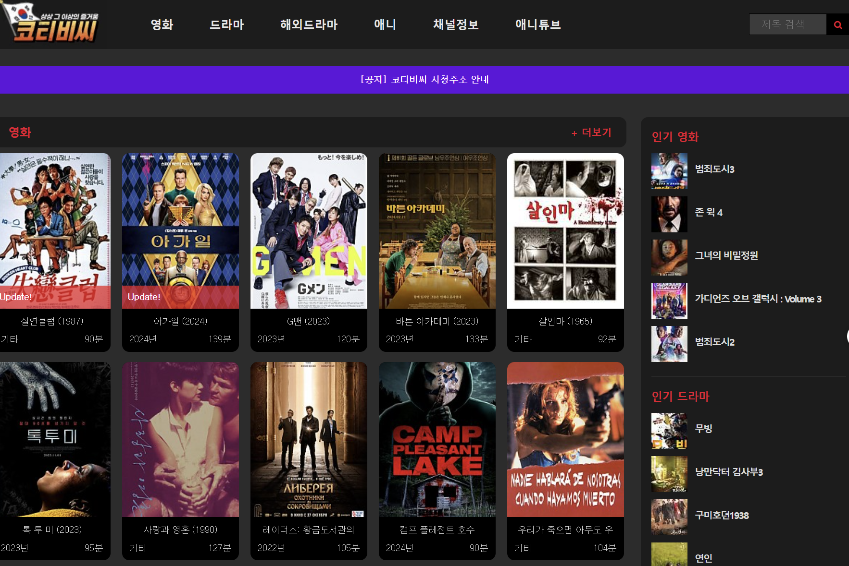Viewport: 849px width, 566px height.
Task: Open the G맨 (2023) poster
Action: tap(309, 231)
